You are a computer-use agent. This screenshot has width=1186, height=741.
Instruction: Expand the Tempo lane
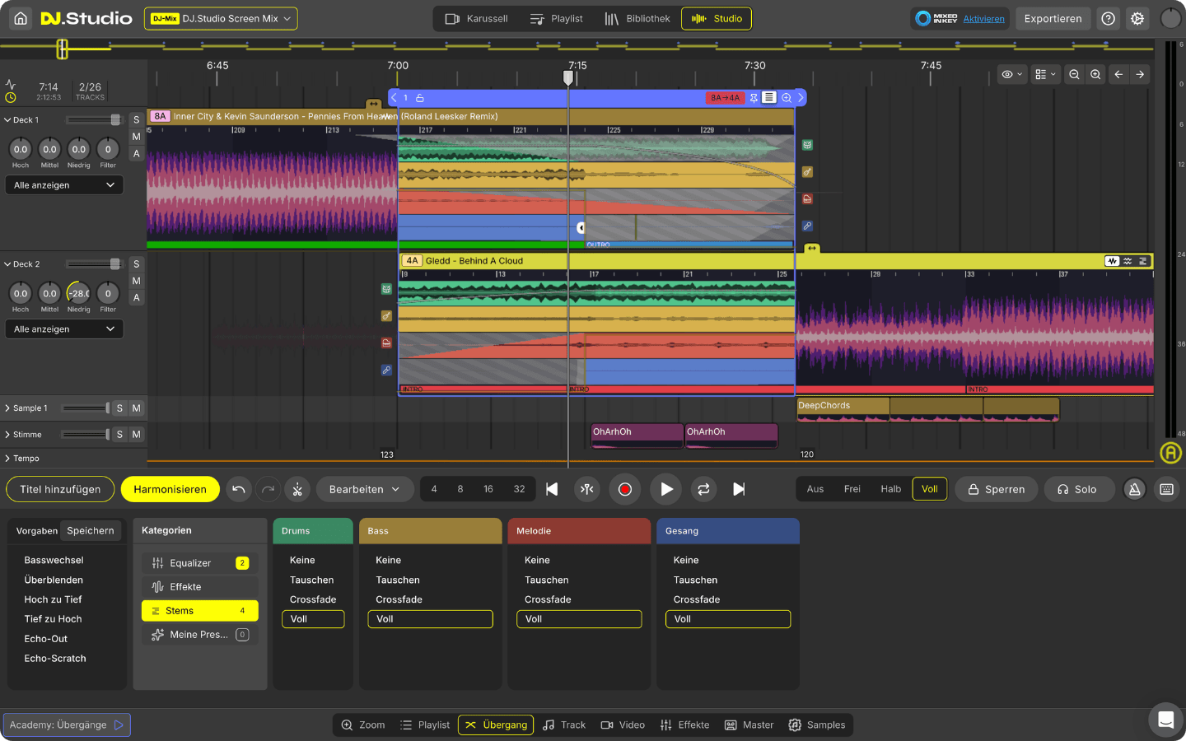click(7, 459)
